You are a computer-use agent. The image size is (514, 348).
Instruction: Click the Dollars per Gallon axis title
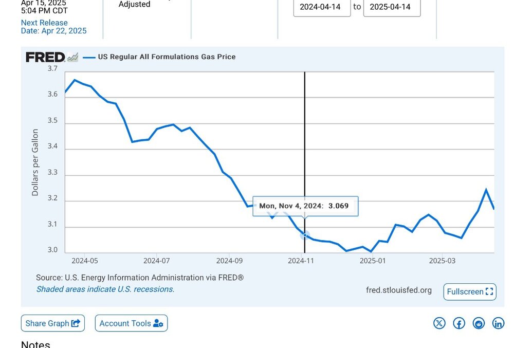pos(35,162)
